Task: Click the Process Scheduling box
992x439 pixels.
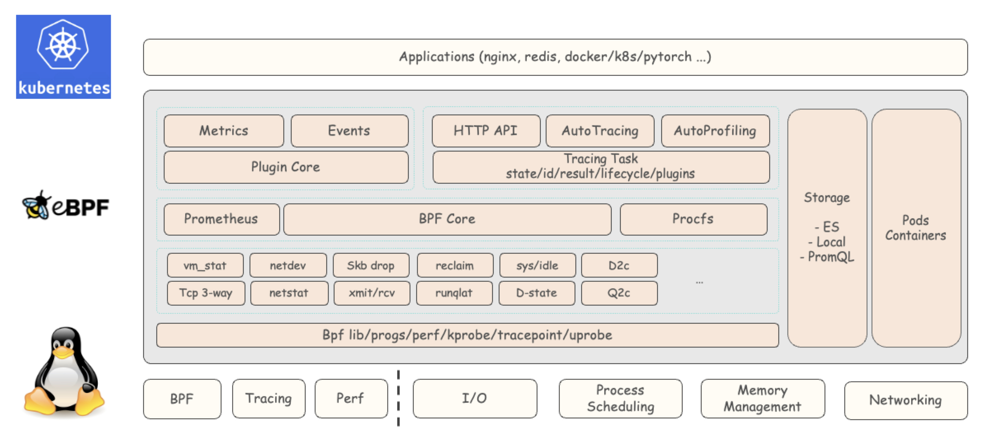Action: click(x=621, y=399)
